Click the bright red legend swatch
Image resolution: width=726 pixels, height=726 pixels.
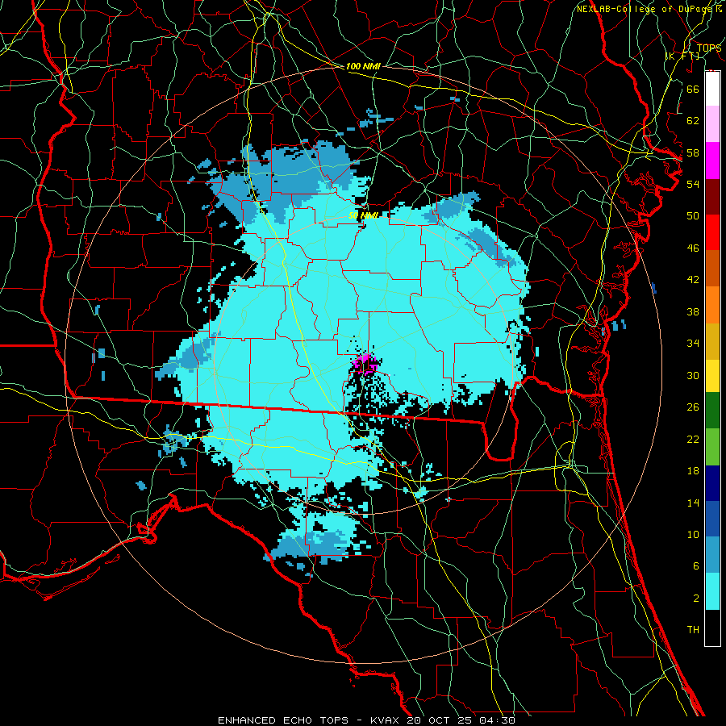(712, 232)
